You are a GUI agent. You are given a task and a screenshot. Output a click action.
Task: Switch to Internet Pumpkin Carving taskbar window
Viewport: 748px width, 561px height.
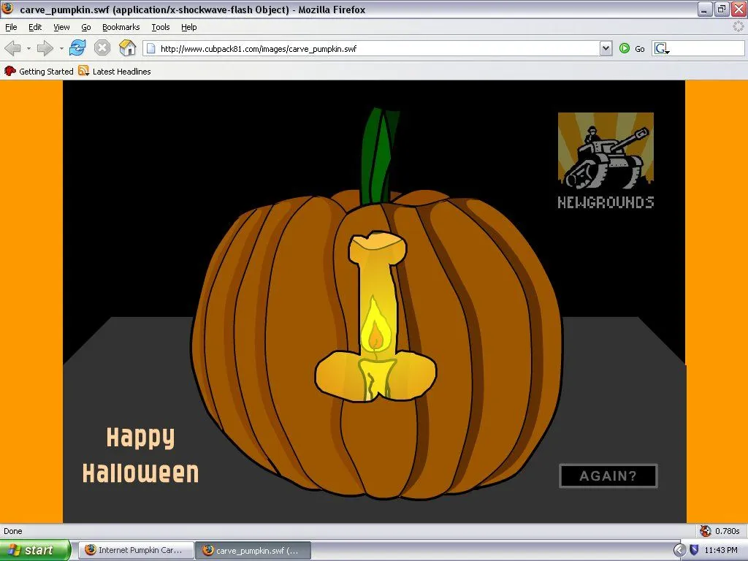[135, 550]
